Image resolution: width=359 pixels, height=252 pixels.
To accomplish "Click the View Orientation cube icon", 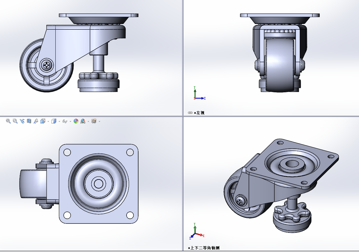I will click(43, 121).
